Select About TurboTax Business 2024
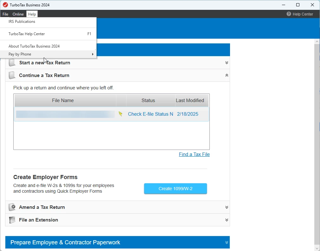 pos(48,46)
